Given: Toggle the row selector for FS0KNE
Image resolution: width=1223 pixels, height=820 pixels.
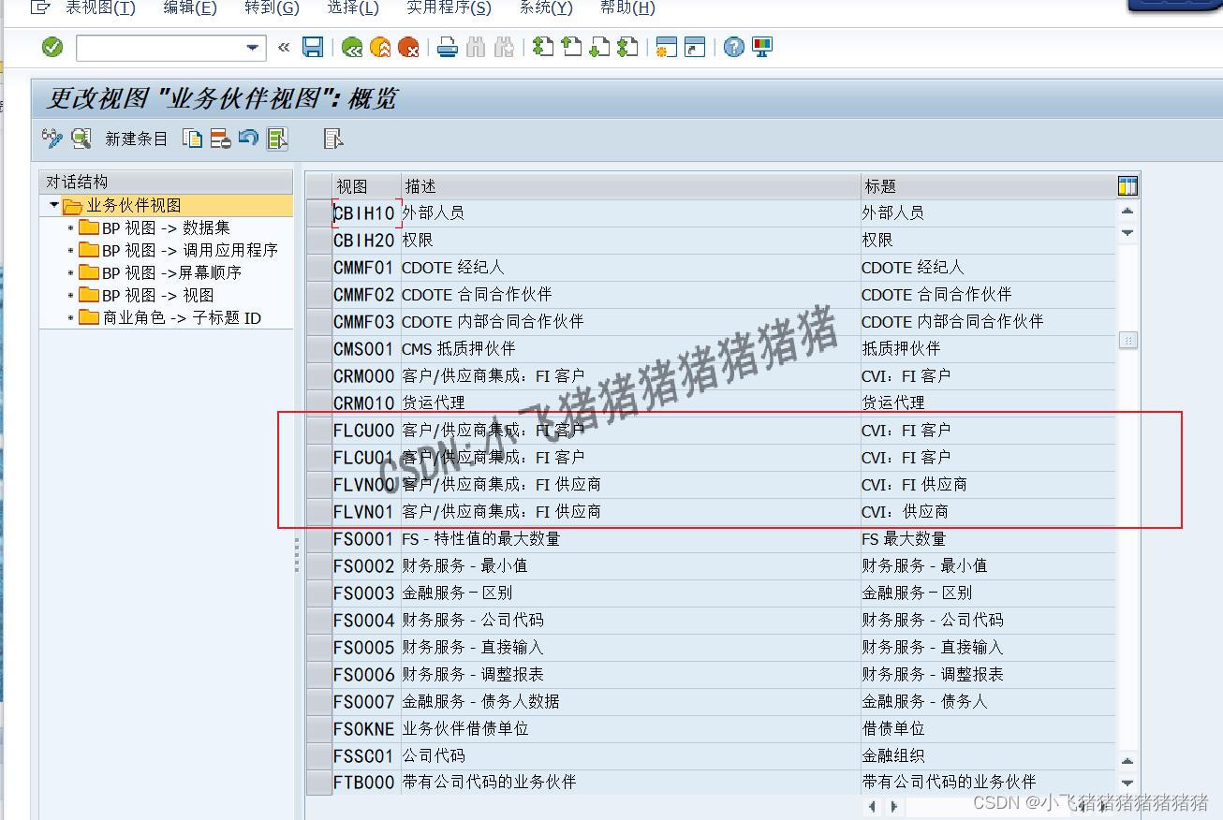Looking at the screenshot, I should pos(319,728).
